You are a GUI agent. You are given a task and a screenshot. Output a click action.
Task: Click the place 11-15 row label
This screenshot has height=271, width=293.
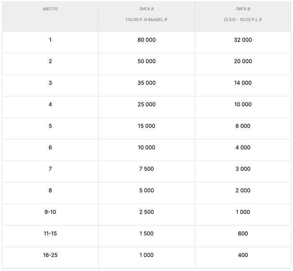click(50, 233)
